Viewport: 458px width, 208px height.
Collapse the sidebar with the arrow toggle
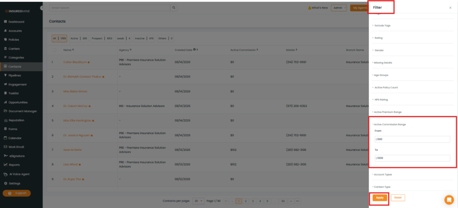pos(42,8)
